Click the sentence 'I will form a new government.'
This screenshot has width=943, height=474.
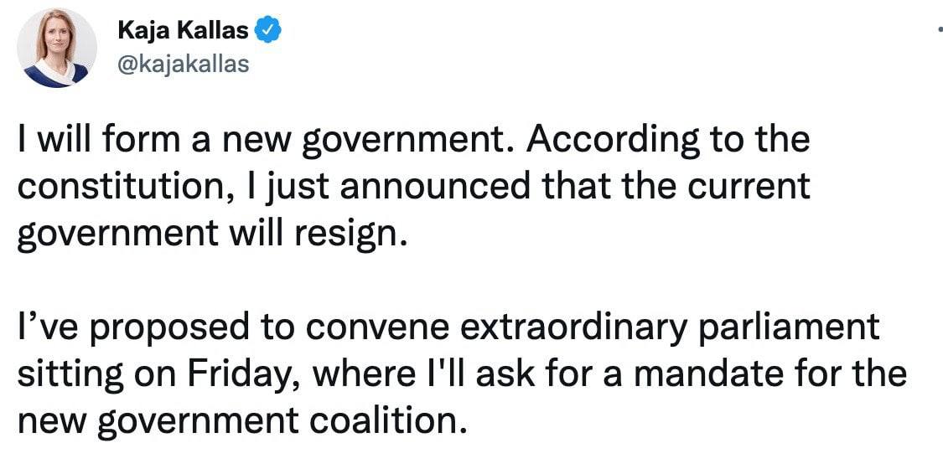click(266, 141)
